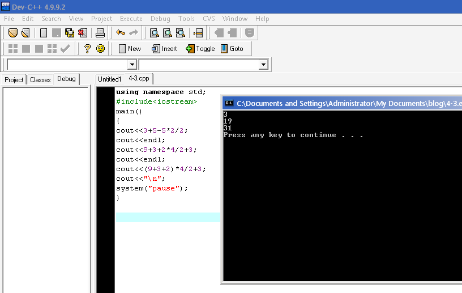Open the Help menu
The height and width of the screenshot is (293, 462).
point(262,19)
